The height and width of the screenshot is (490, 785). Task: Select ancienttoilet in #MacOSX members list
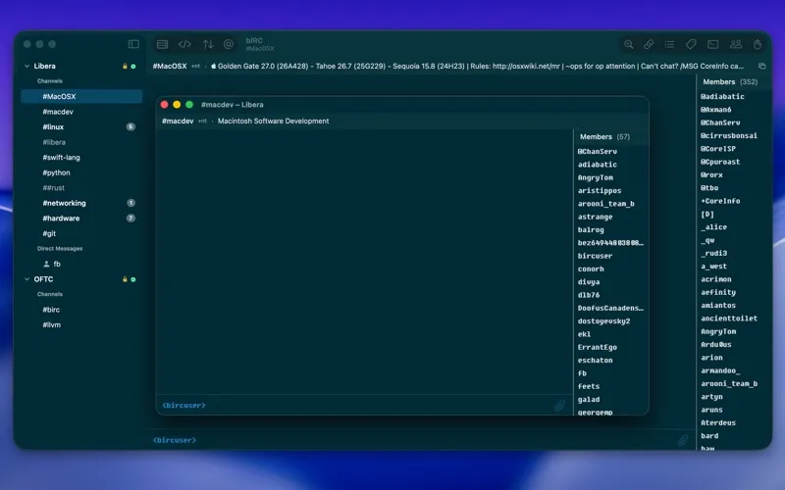tap(729, 318)
